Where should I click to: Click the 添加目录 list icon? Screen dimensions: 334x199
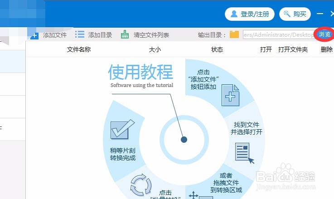80,34
